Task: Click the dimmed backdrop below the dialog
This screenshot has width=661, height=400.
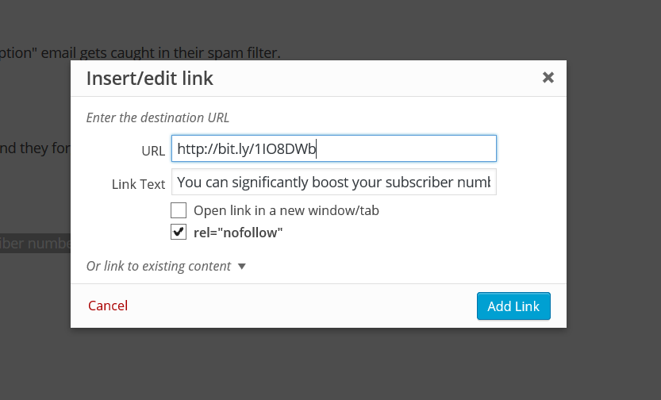Action: coord(317,365)
